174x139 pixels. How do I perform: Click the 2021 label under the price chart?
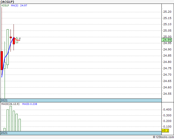click(x=4, y=100)
